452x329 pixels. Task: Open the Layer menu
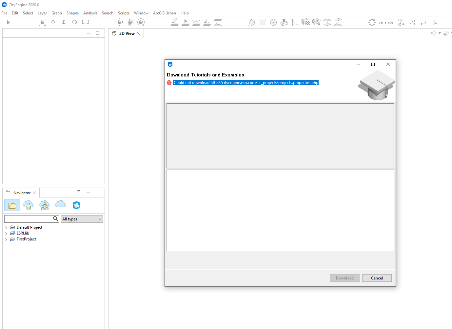pyautogui.click(x=42, y=13)
